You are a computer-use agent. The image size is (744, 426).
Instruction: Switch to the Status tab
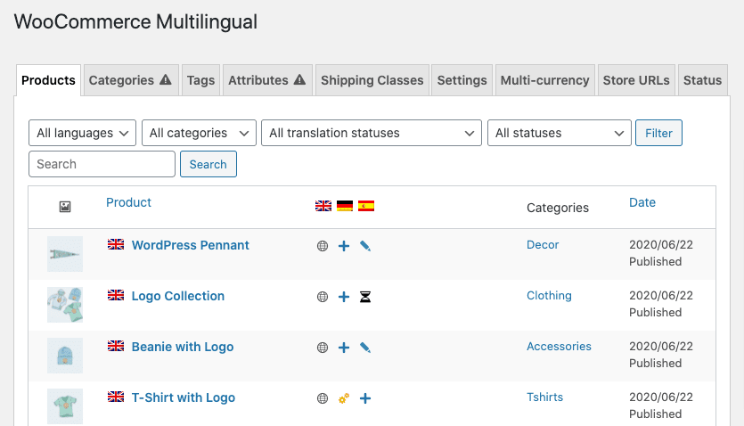[703, 80]
